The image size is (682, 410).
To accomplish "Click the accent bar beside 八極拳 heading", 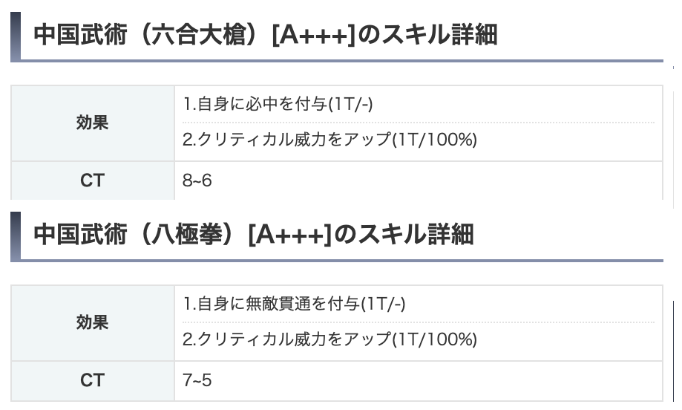I will tap(15, 235).
